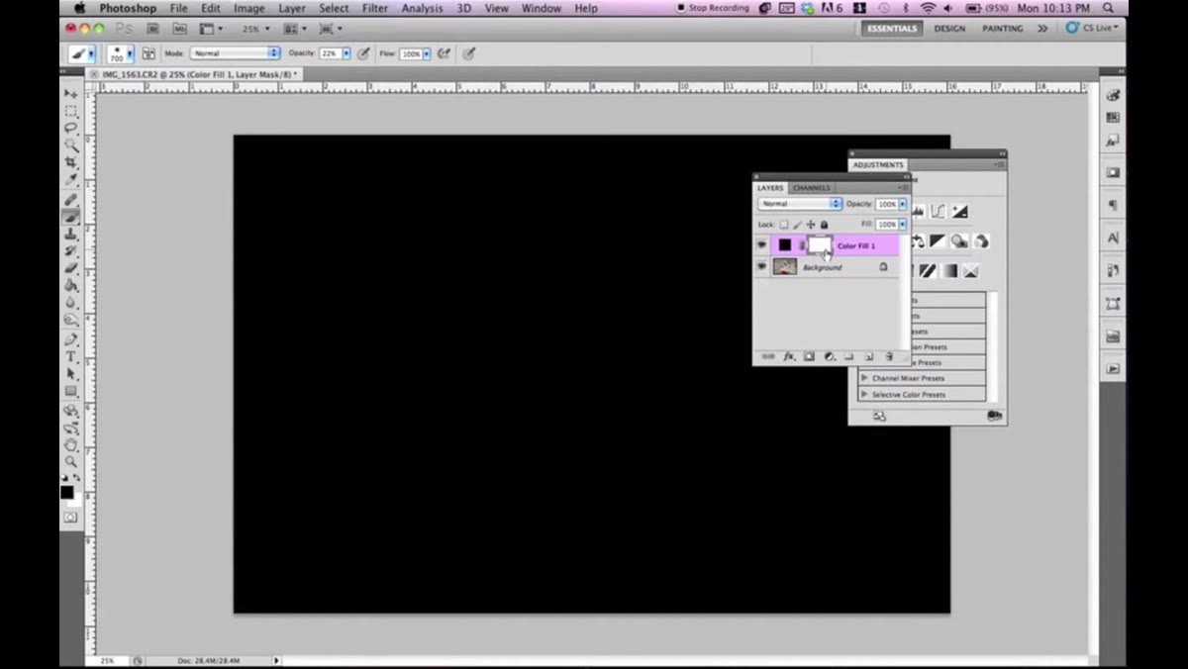Click the add layer style fx icon
The height and width of the screenshot is (669, 1188).
tap(789, 356)
